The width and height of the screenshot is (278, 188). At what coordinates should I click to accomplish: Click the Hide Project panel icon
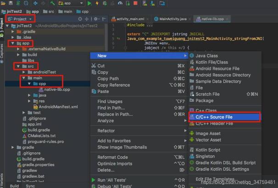coord(104,19)
